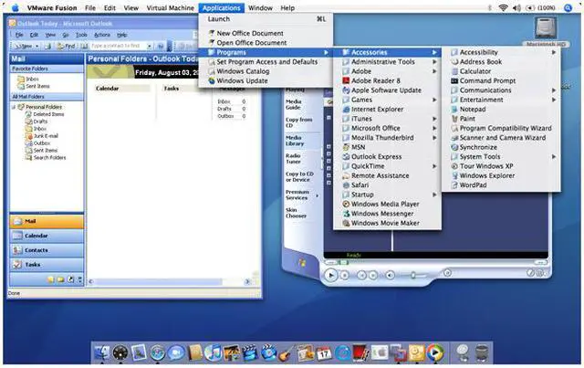The image size is (584, 368).
Task: Open Outlook's Tools menu
Action: pos(81,35)
